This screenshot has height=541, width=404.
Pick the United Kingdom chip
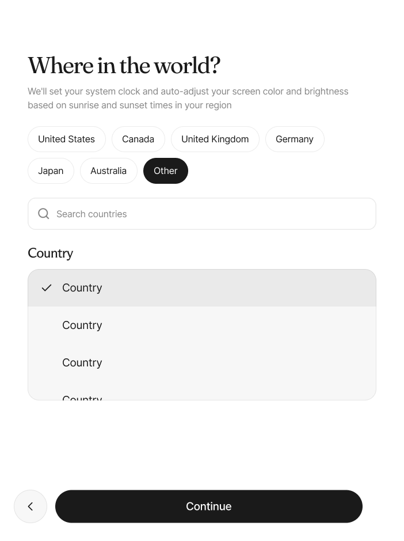coord(215,139)
